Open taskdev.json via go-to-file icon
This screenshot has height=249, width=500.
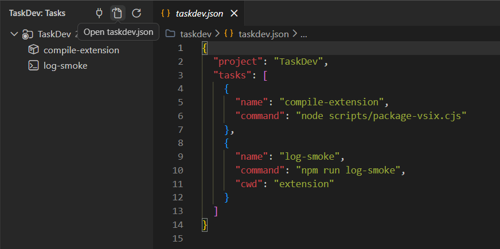pyautogui.click(x=118, y=13)
